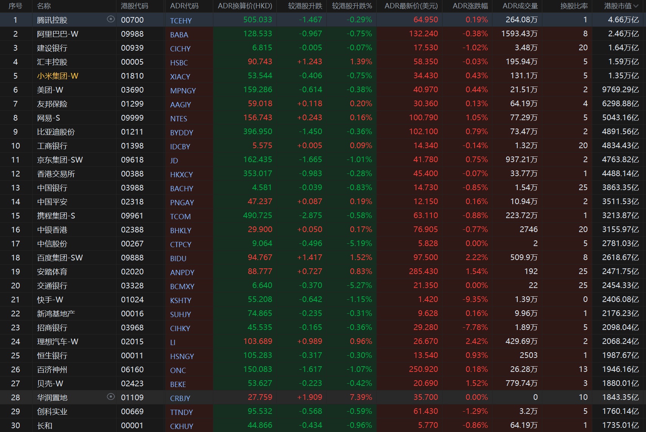Select the 京东集团-SW stock name
Viewport: 646px width, 432px height.
[x=60, y=160]
